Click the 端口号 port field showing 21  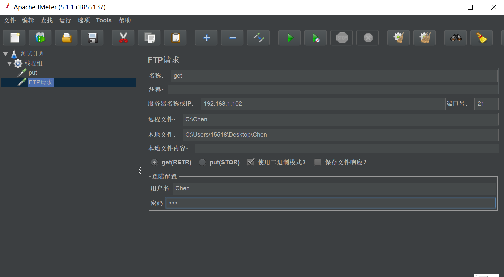tap(486, 104)
